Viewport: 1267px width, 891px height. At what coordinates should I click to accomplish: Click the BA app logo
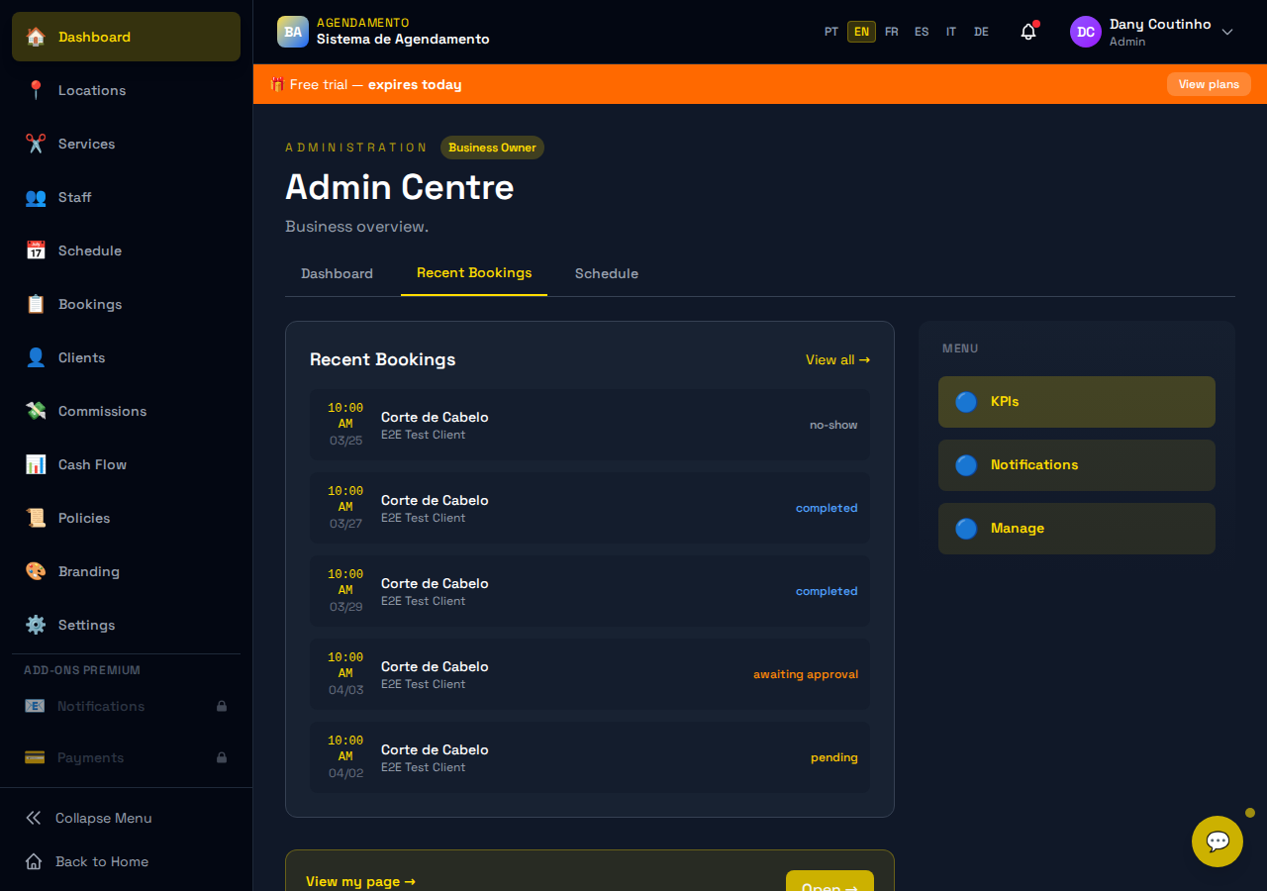293,32
